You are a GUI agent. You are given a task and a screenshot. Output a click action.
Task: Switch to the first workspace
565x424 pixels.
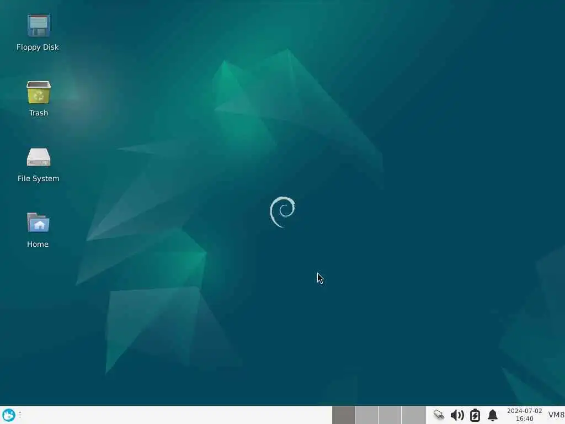tap(343, 415)
